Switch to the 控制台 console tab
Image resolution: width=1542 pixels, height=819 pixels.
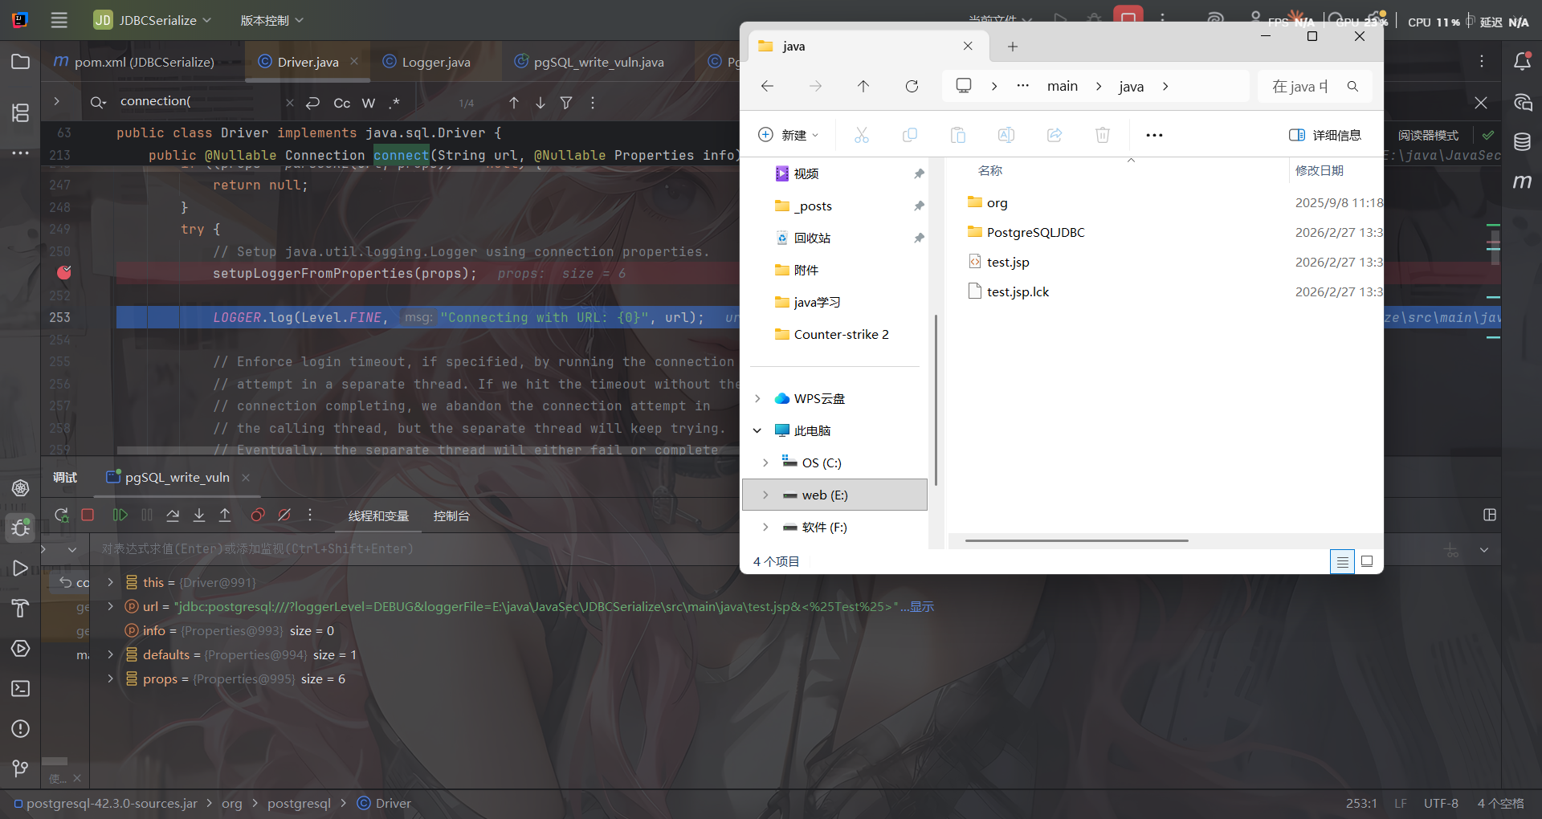451,516
